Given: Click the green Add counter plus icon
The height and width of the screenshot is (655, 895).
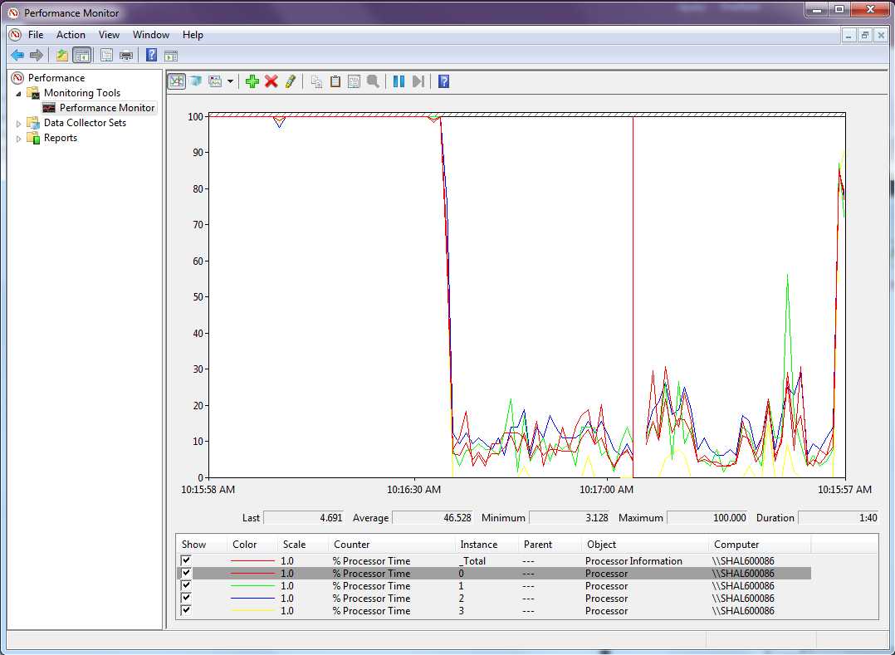Looking at the screenshot, I should [252, 81].
